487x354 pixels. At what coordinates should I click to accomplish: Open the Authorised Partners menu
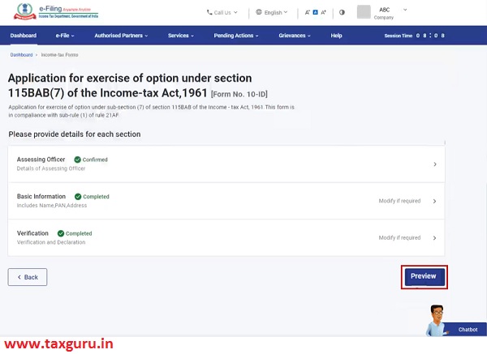click(x=124, y=36)
